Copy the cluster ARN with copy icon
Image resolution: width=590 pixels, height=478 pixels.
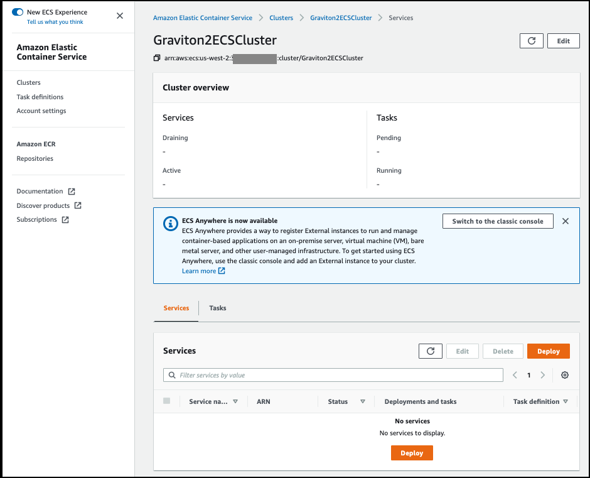click(x=157, y=58)
